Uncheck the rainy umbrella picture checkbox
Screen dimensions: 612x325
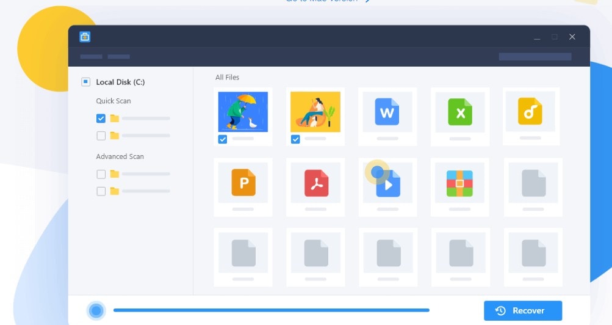tap(223, 139)
